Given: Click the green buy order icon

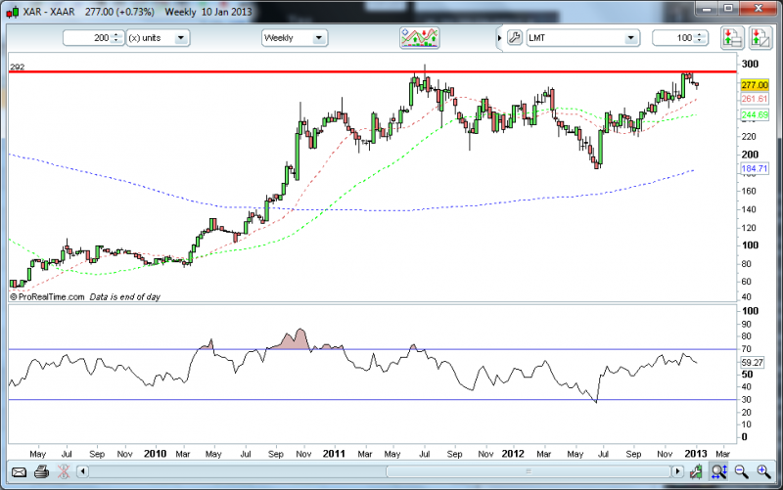Looking at the screenshot, I should [731, 38].
